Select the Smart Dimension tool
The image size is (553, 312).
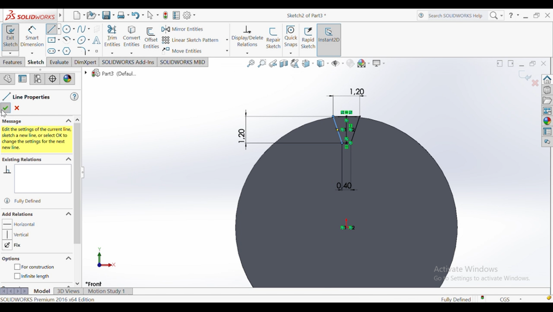pyautogui.click(x=32, y=37)
